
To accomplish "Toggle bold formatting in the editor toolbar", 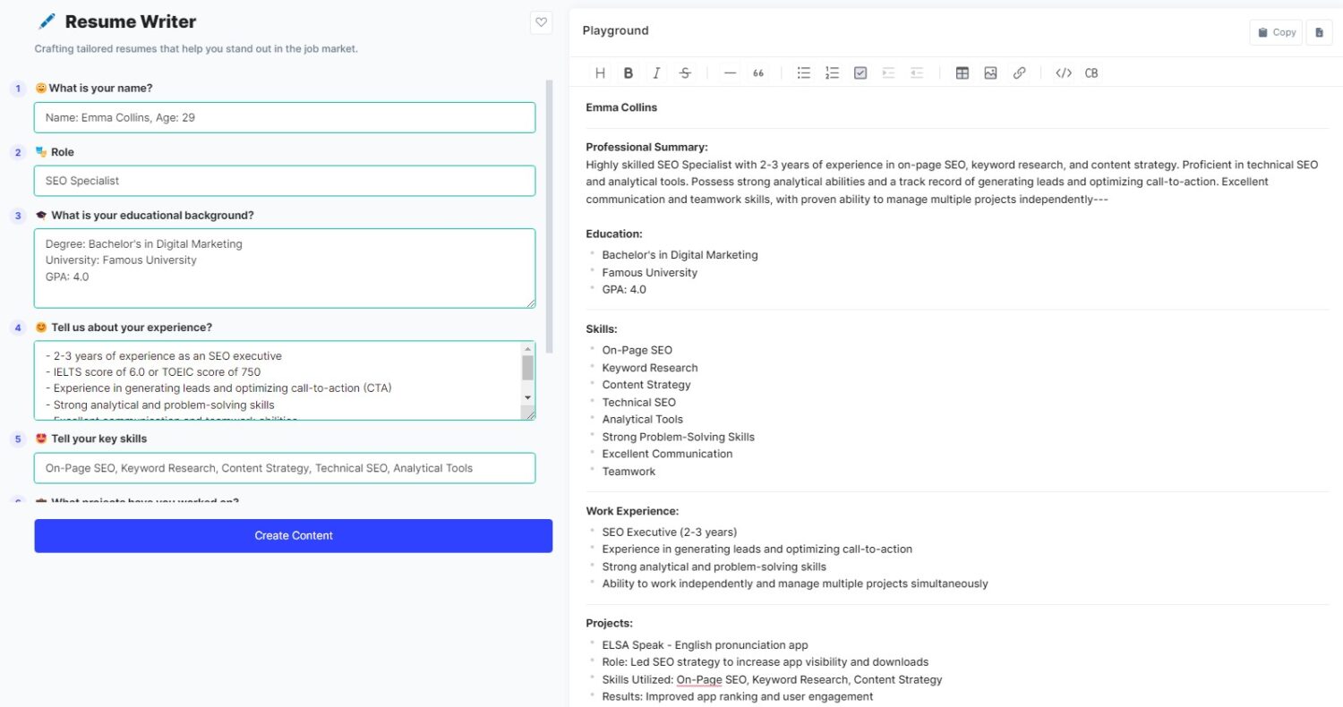I will tap(629, 73).
